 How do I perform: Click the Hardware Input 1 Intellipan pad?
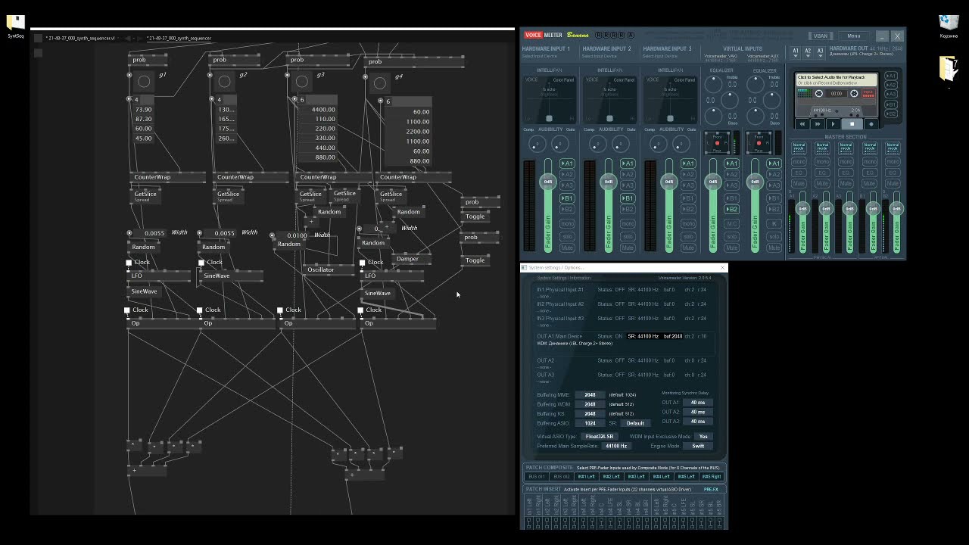[549, 99]
